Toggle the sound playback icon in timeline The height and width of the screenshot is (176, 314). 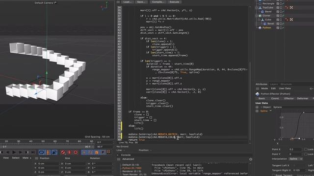click(x=54, y=152)
